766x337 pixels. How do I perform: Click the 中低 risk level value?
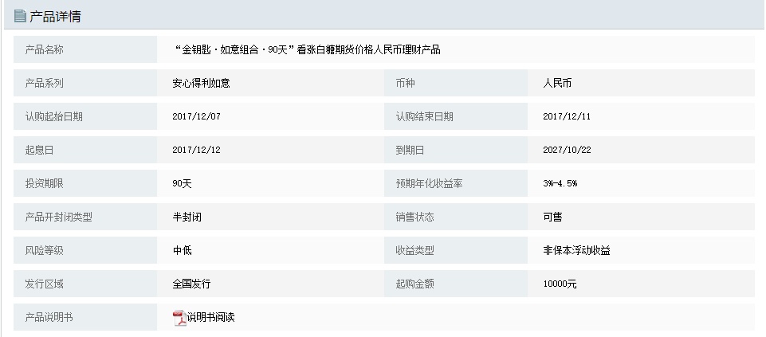(x=183, y=250)
